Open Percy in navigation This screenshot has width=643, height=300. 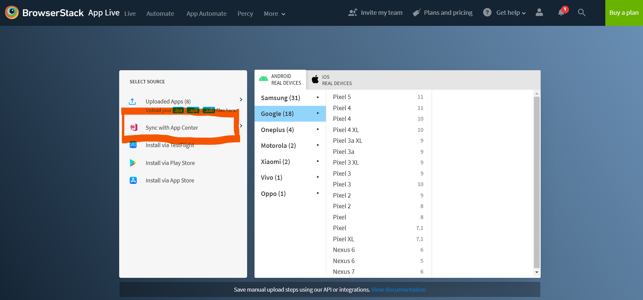pyautogui.click(x=245, y=13)
